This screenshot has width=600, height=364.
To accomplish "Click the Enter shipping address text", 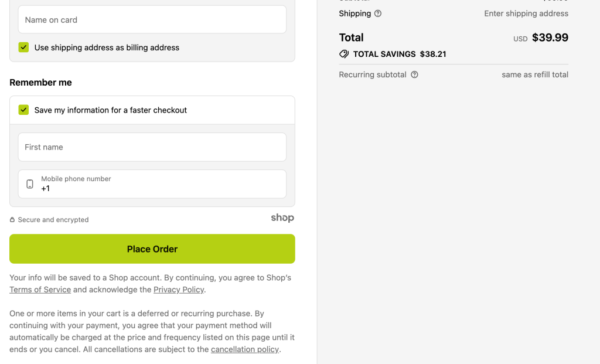I will 526,13.
